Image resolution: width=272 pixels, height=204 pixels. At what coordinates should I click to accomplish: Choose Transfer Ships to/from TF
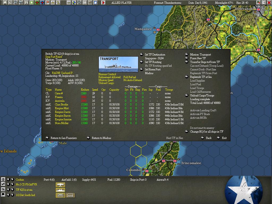tap(205, 62)
